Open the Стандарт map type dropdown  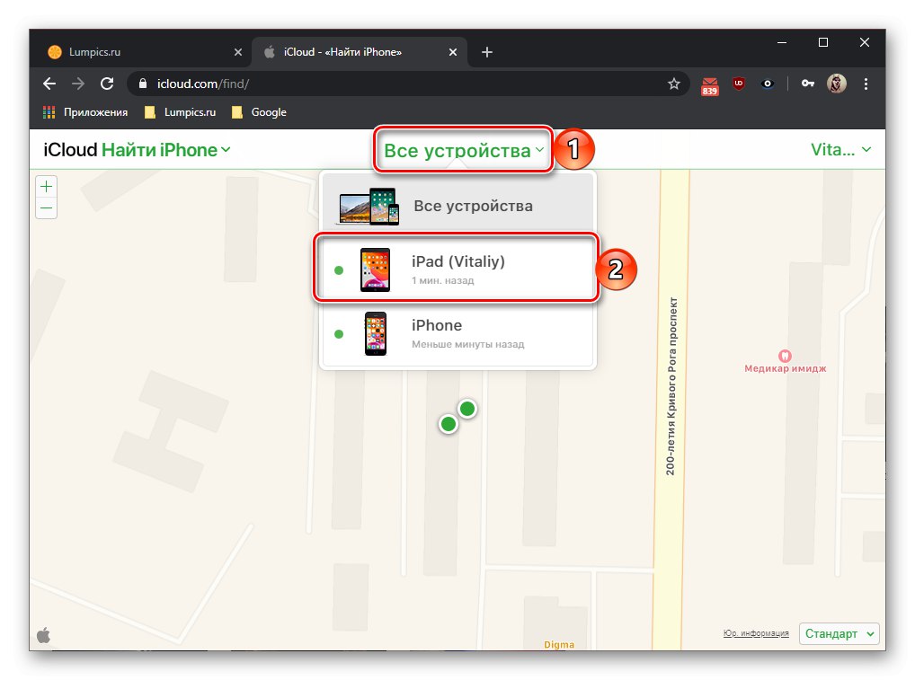[839, 633]
